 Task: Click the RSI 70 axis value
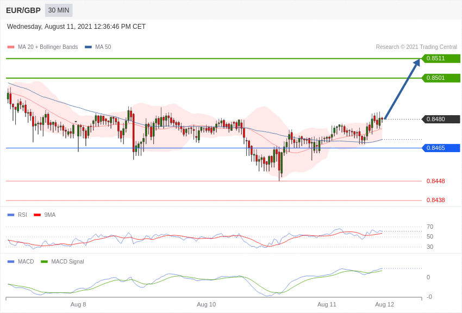430,227
